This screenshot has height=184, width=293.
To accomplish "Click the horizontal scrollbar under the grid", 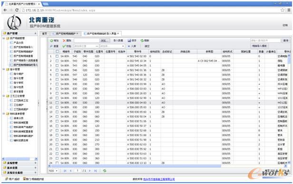I will click(x=135, y=166).
